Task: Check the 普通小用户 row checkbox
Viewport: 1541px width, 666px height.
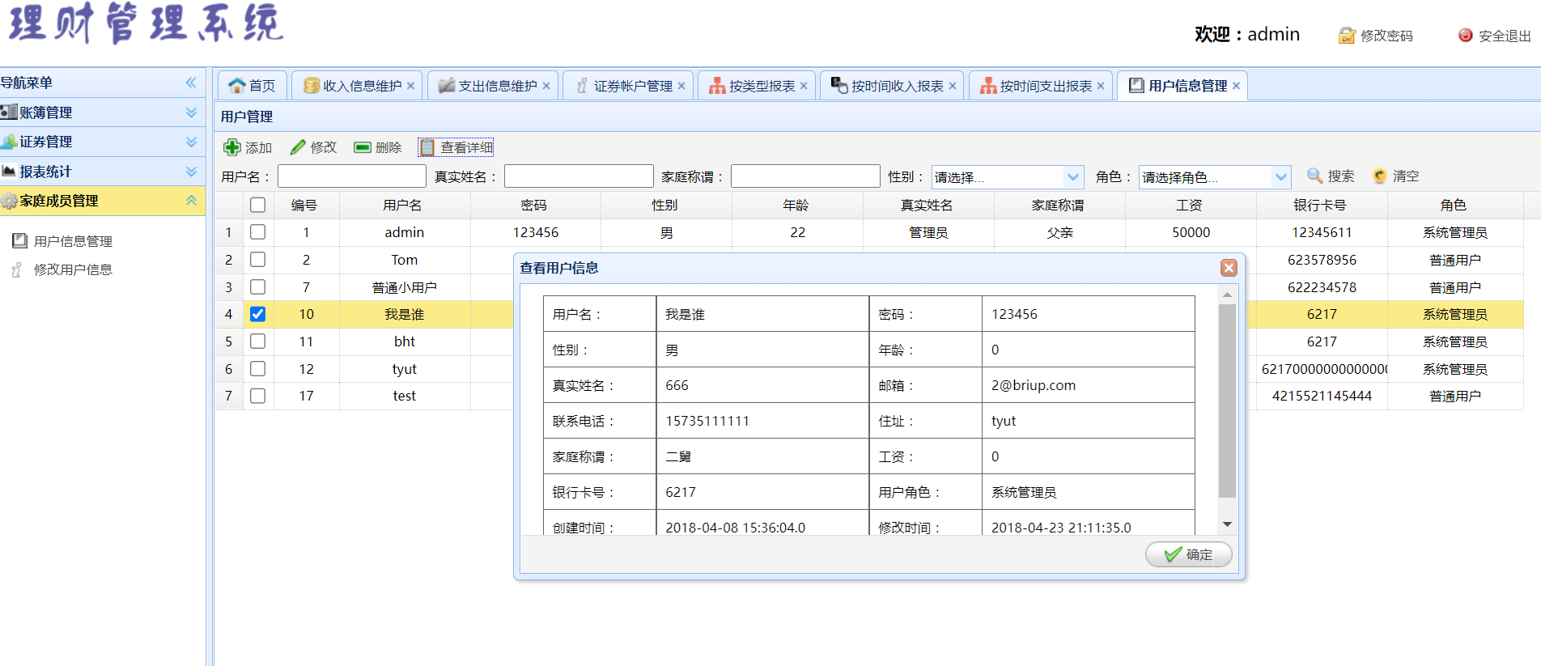Action: (x=257, y=286)
